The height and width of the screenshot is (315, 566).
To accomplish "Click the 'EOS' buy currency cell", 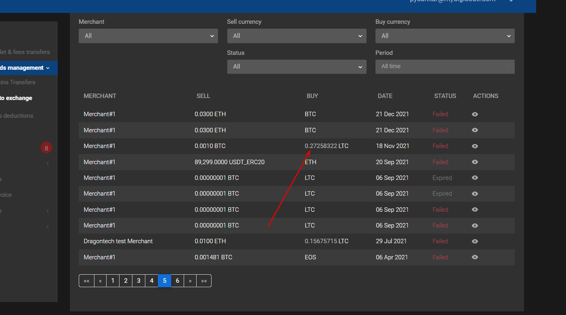I will click(310, 257).
